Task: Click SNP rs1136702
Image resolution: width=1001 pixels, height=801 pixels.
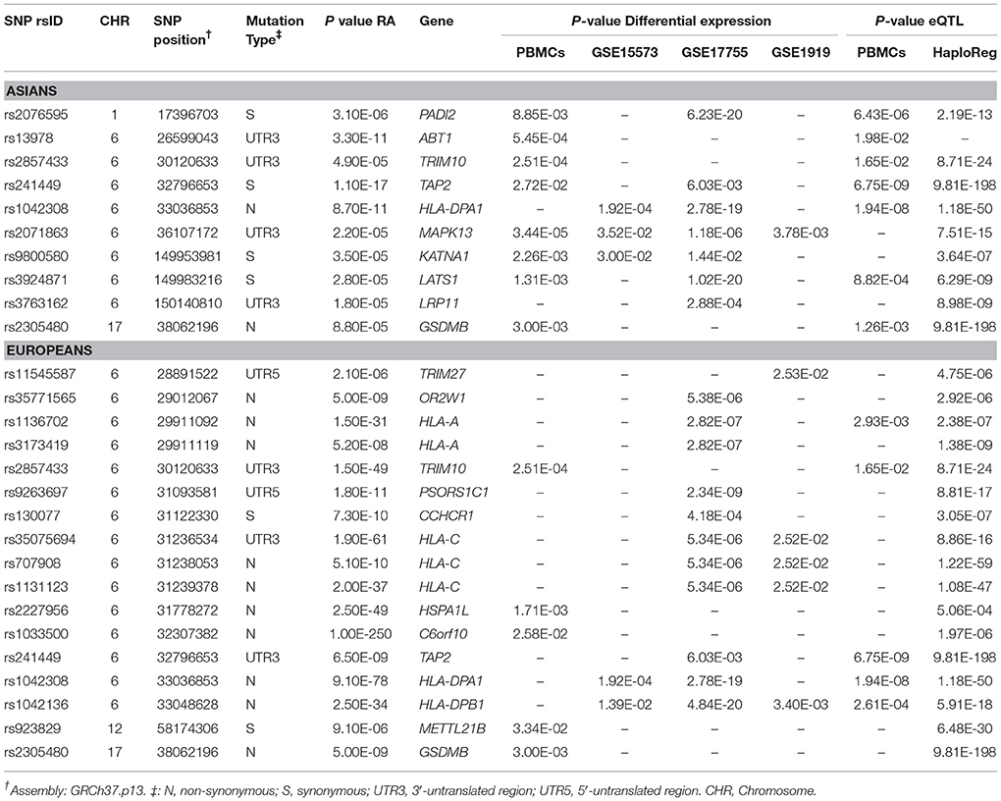Action: [x=35, y=421]
